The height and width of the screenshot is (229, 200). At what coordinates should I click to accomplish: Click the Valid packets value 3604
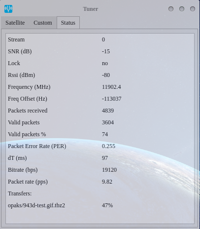(108, 122)
